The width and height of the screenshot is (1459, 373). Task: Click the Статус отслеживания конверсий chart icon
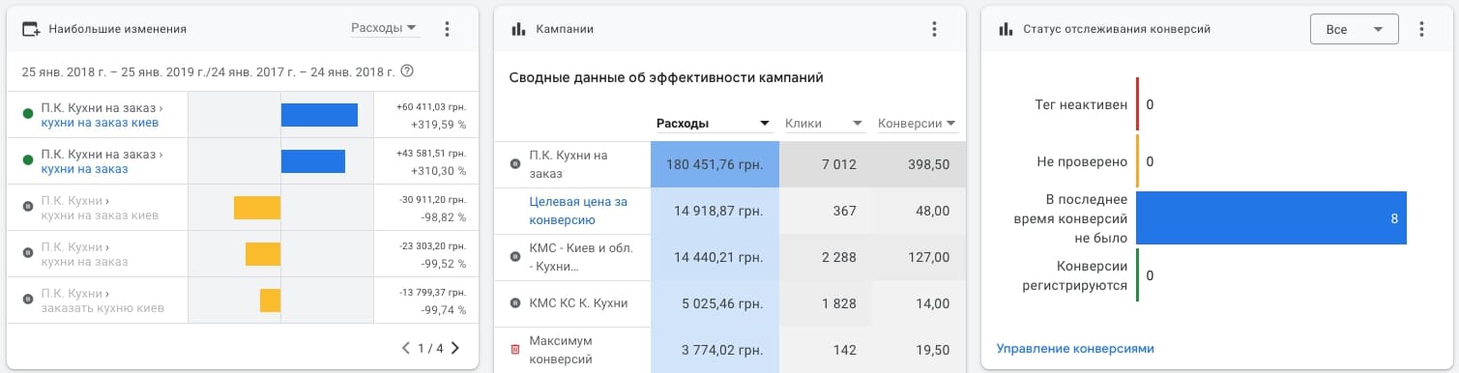(1006, 29)
